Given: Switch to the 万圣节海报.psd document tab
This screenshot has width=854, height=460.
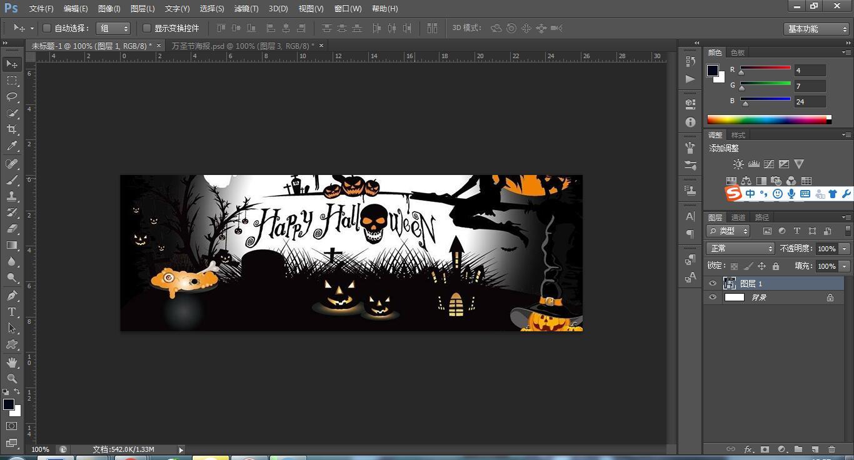Looking at the screenshot, I should (243, 46).
